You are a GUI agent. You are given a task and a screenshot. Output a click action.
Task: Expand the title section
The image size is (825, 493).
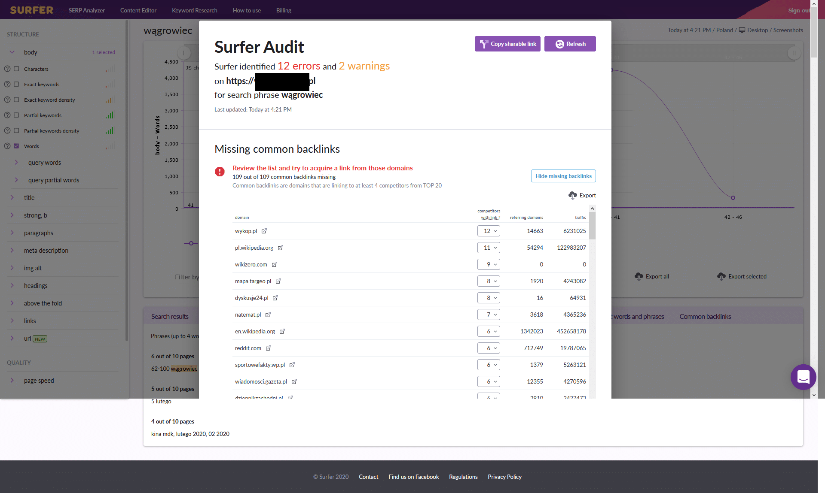tap(12, 197)
